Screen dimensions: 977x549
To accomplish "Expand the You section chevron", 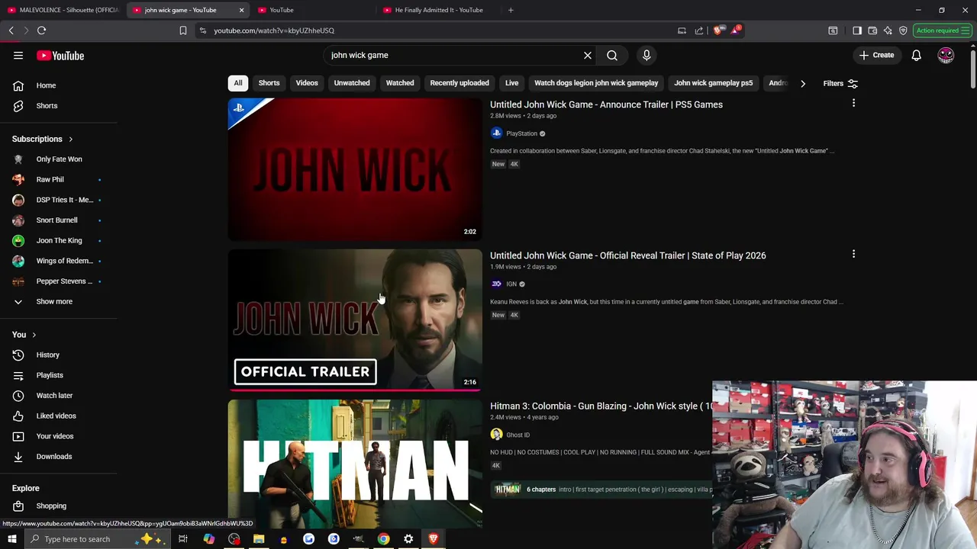I will point(34,335).
